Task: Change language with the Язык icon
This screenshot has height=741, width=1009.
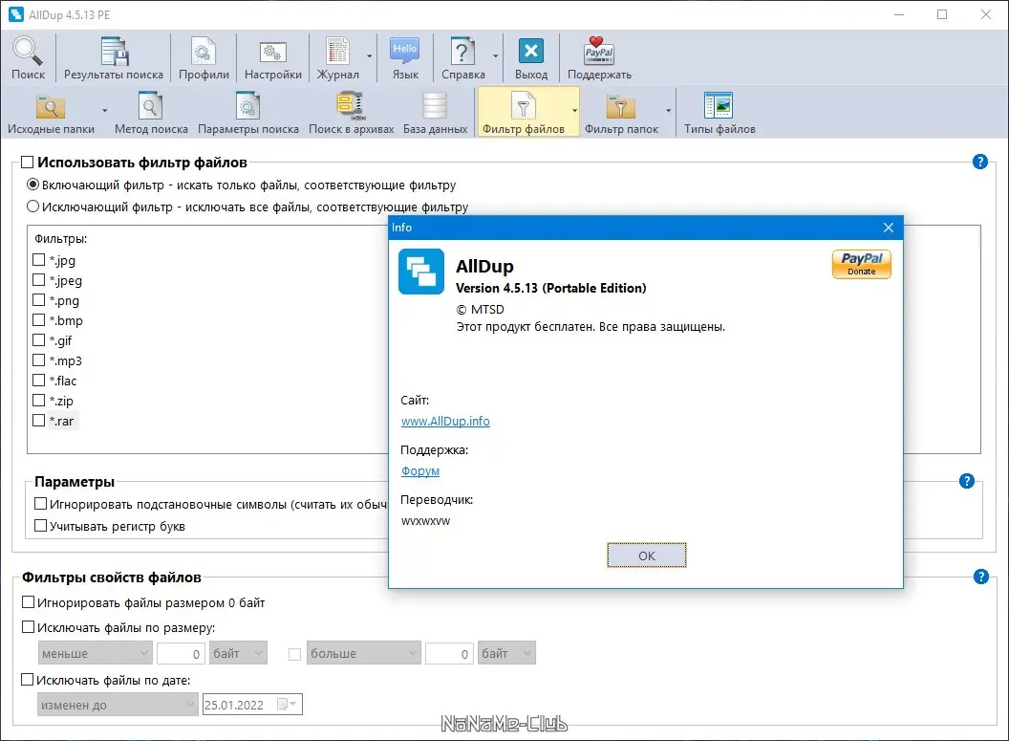Action: [405, 58]
